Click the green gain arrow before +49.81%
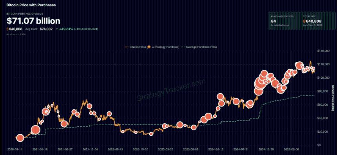The height and width of the screenshot is (155, 337). coord(57,29)
